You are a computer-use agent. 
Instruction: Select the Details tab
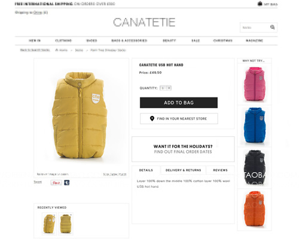146,170
